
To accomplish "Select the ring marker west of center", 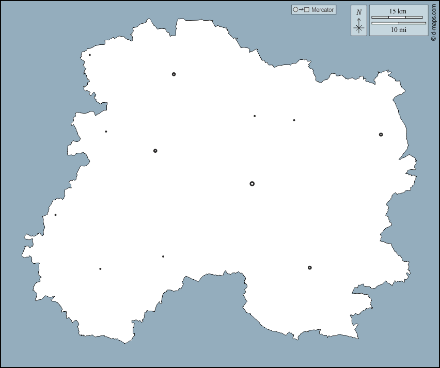I will click(155, 151).
